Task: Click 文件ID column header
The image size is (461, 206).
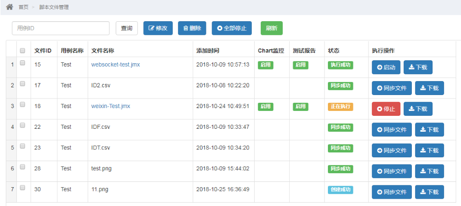Action: [x=43, y=51]
